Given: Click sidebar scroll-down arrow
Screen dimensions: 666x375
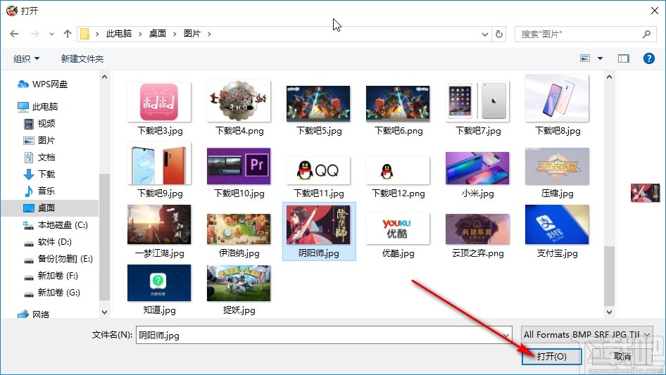Looking at the screenshot, I should point(104,312).
